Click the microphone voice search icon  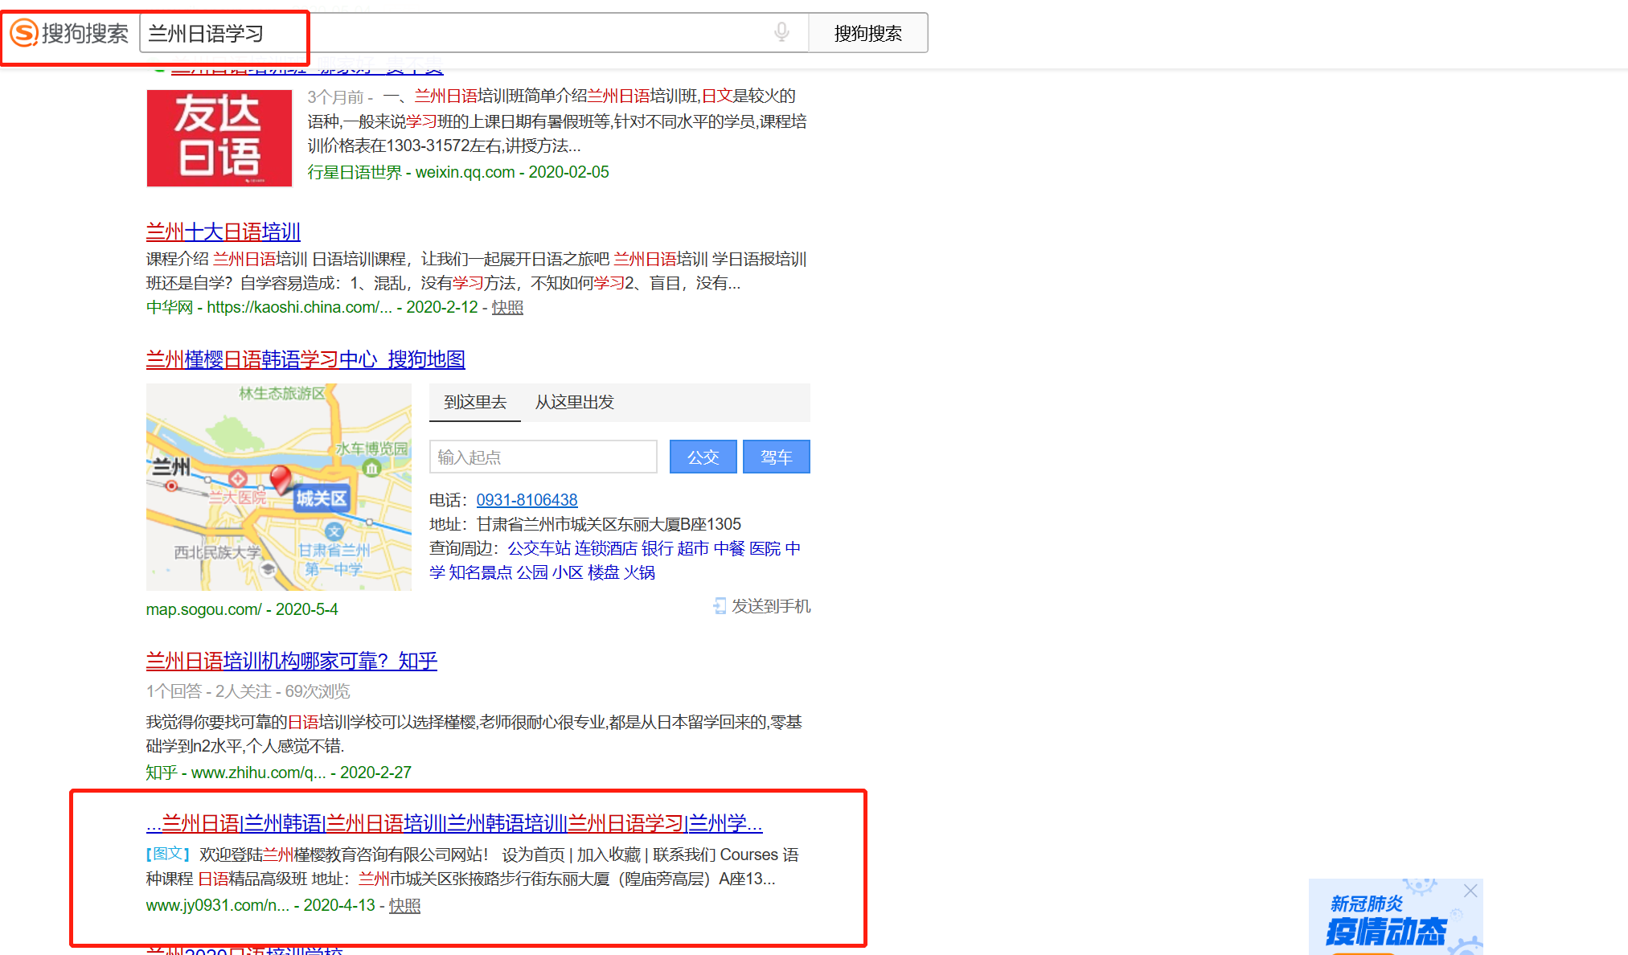tap(781, 32)
